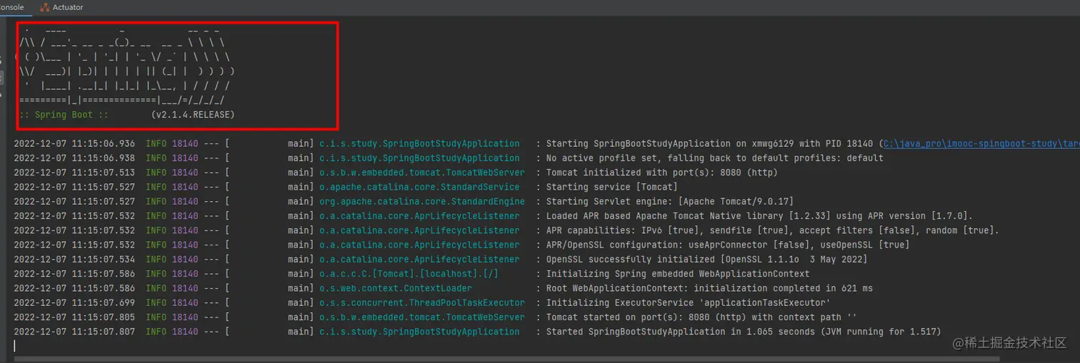Select the 'OpenSSL successfully initialized' log message
The height and width of the screenshot is (363, 1080).
tap(707, 260)
